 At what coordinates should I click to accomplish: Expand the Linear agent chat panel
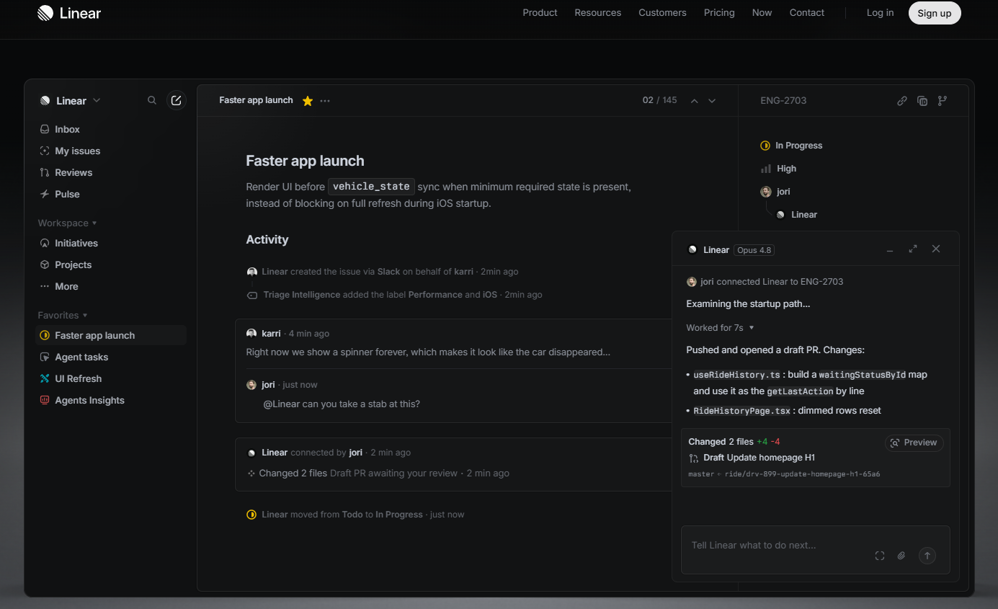[x=913, y=249]
